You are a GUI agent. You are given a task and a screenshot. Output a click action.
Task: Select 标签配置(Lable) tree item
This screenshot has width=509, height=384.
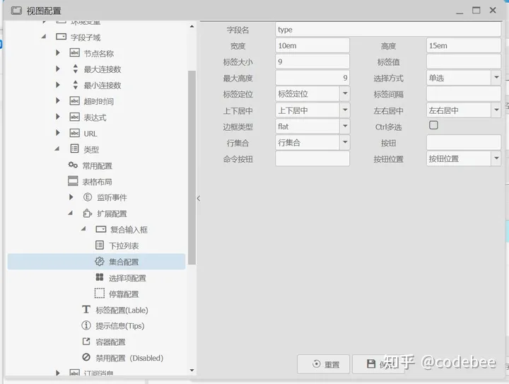[x=122, y=310]
